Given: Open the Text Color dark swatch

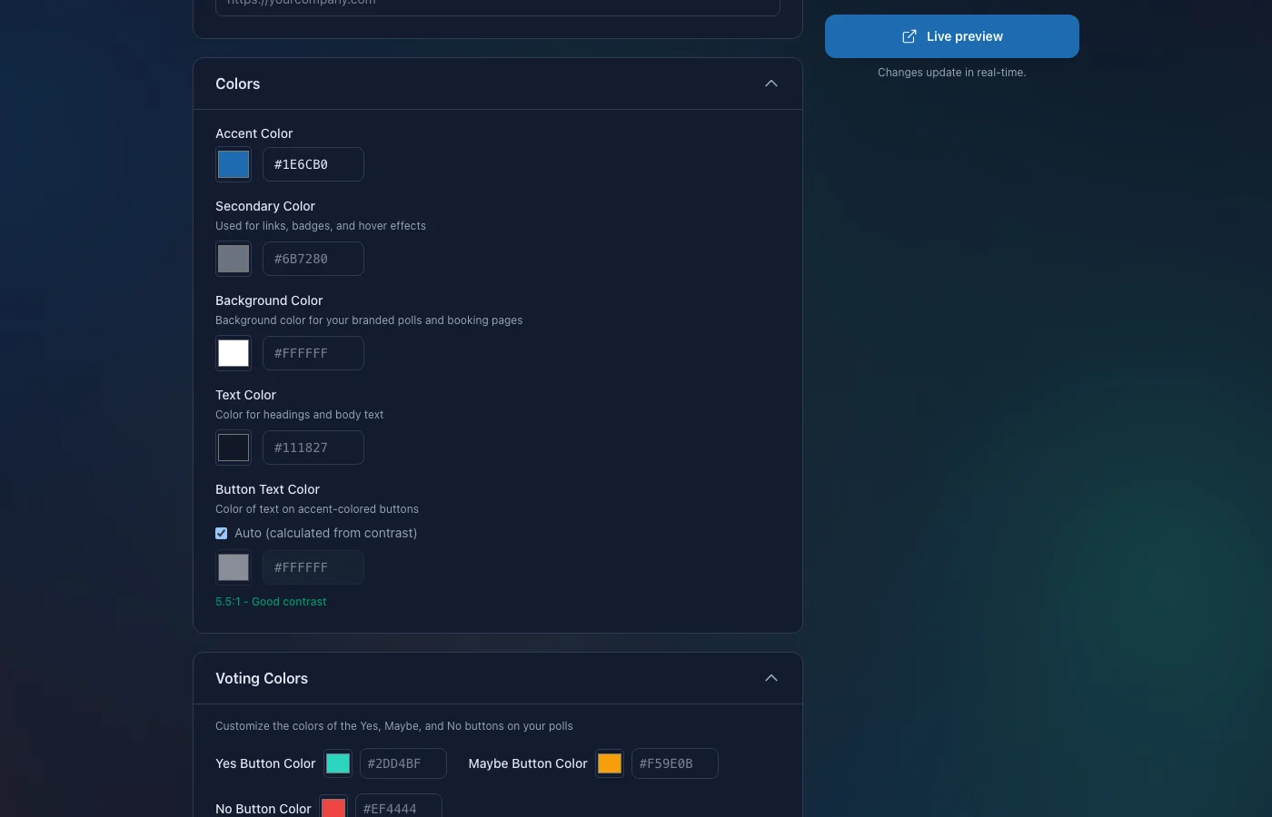Looking at the screenshot, I should click(234, 448).
